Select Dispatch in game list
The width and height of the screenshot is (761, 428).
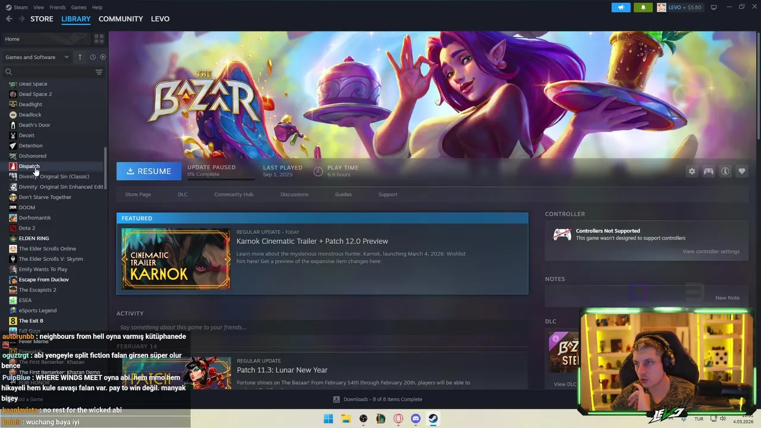tap(29, 166)
